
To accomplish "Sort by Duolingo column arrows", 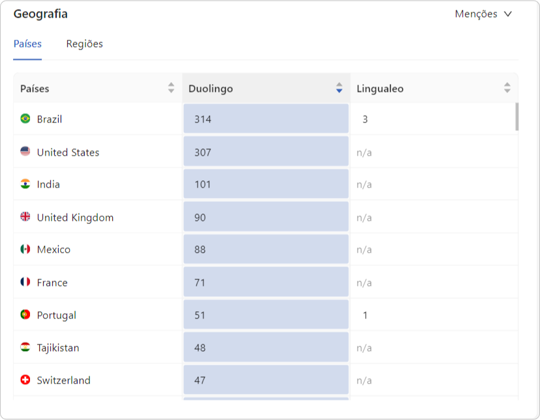I will [339, 88].
